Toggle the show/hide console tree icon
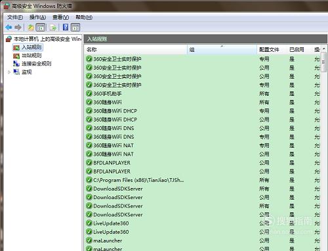Image resolution: width=328 pixels, height=251 pixels. [x=41, y=28]
